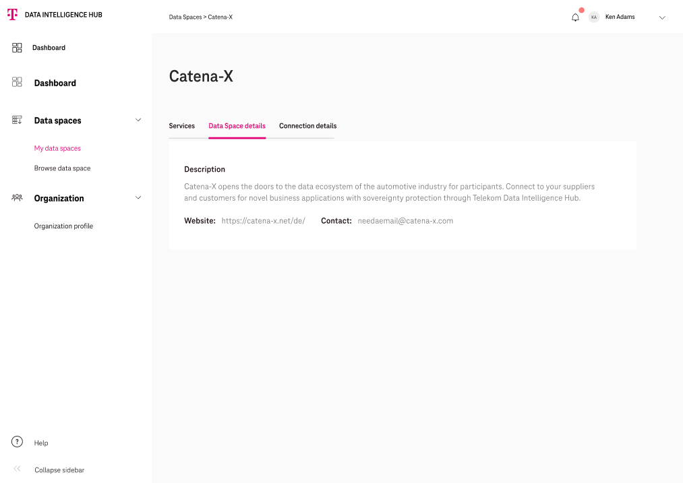The image size is (683, 483).
Task: Collapse the Organization section chevron
Action: [138, 198]
